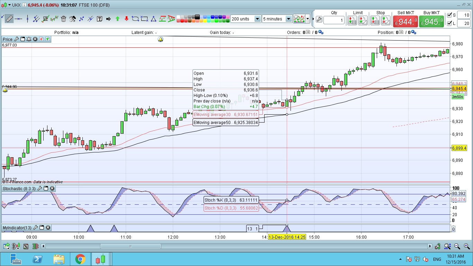Close the Price panel with X icon

click(35, 39)
